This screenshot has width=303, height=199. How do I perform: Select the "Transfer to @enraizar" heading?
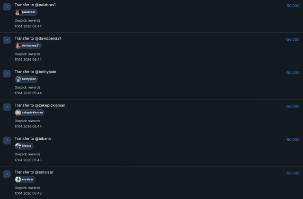(x=34, y=172)
